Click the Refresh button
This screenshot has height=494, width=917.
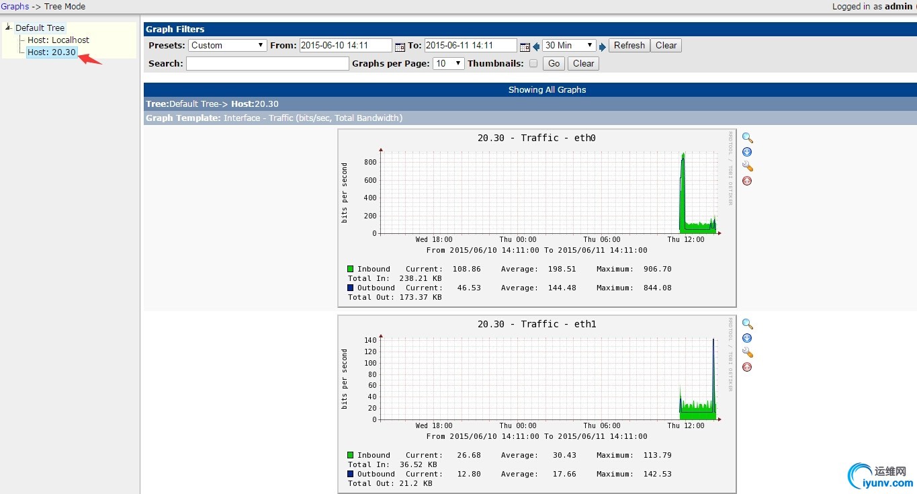629,46
